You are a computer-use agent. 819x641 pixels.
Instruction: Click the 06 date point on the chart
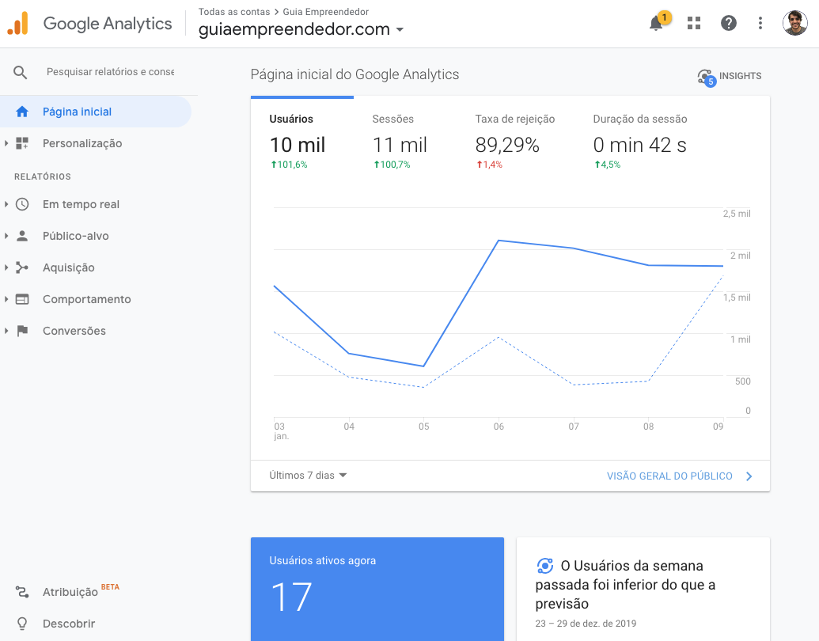click(499, 241)
